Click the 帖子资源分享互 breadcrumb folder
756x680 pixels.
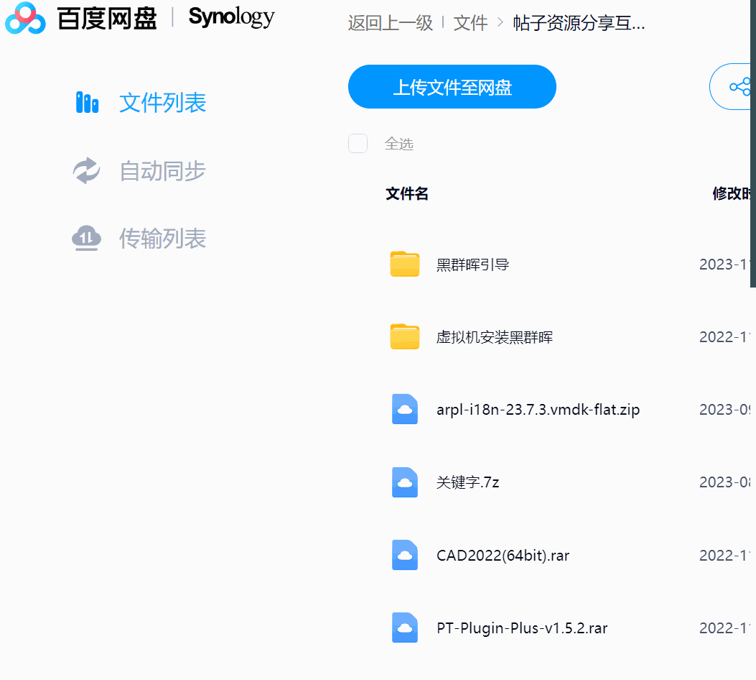tap(579, 23)
